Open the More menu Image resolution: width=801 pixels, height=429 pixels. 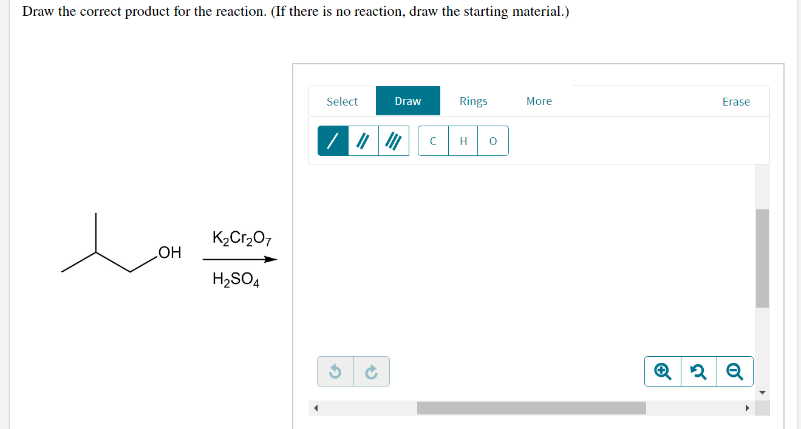point(539,101)
